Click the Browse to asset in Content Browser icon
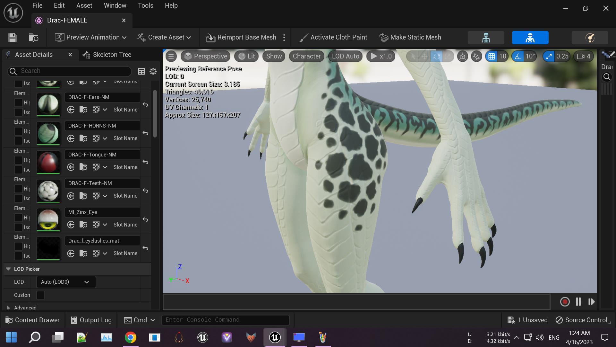 (x=33, y=38)
